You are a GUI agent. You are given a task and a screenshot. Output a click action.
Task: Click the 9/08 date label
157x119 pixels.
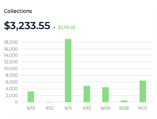[124, 108]
